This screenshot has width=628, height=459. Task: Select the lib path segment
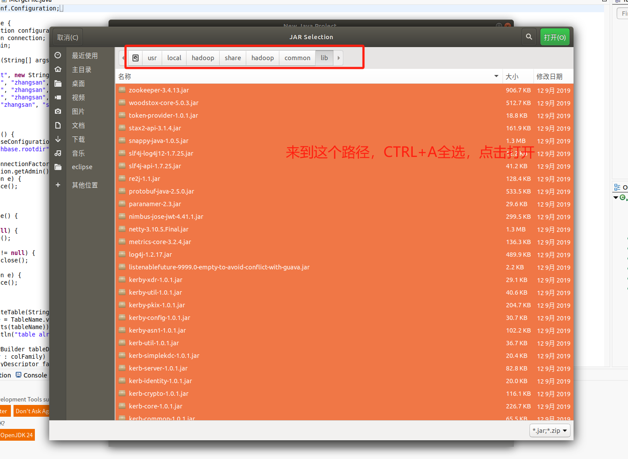coord(325,58)
